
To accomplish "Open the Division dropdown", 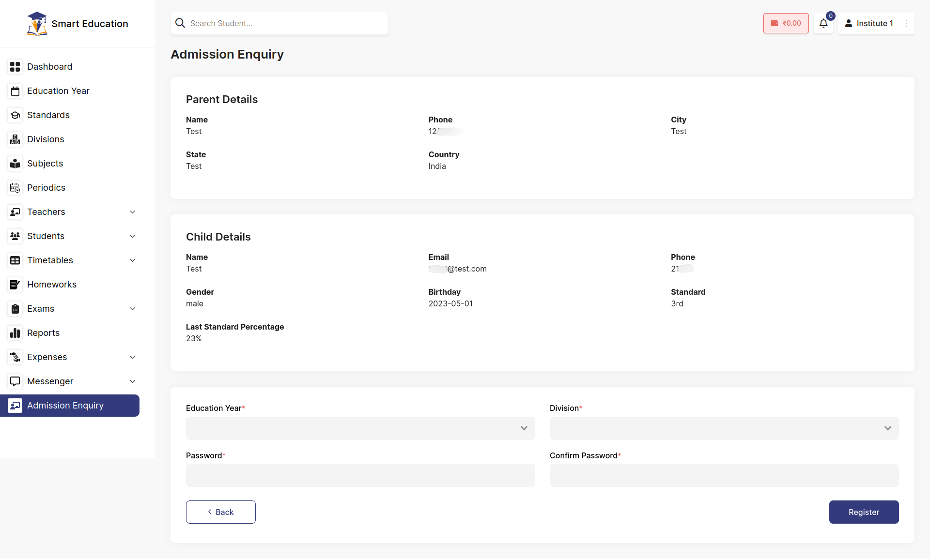I will pos(724,428).
